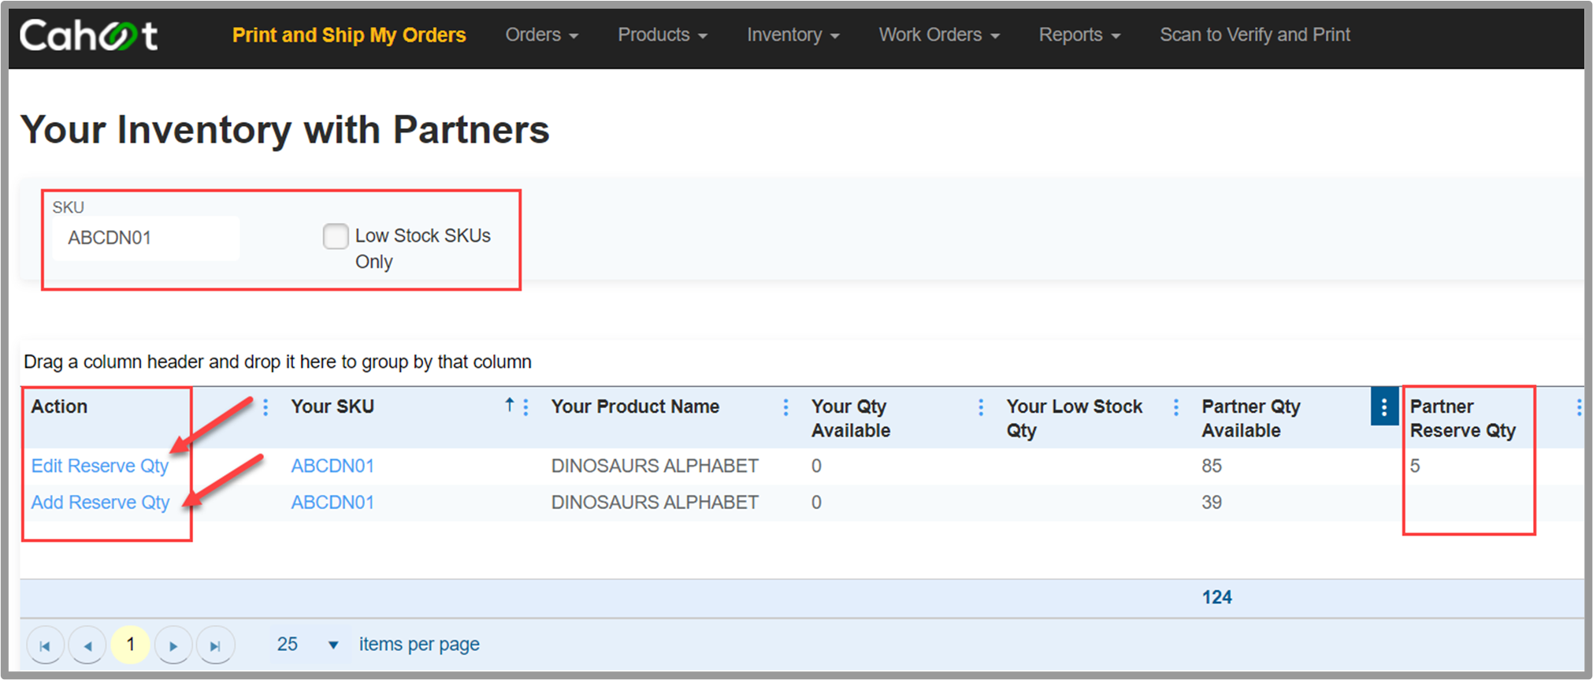Go to previous page

(87, 646)
